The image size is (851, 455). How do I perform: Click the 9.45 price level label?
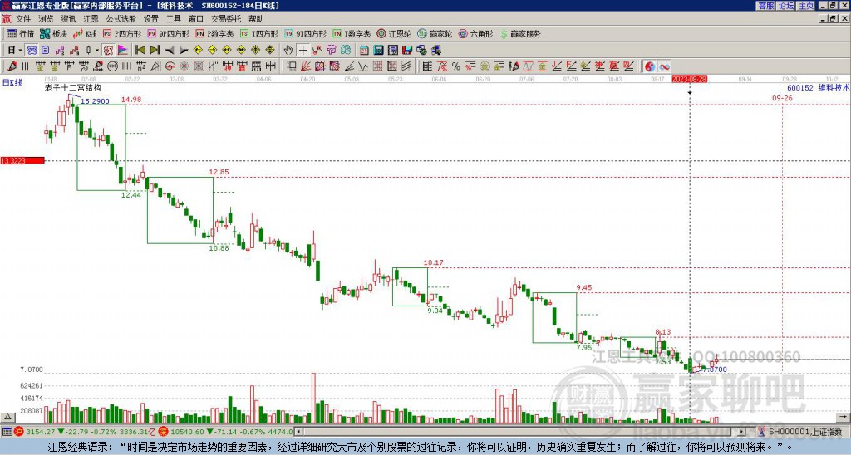pos(584,287)
